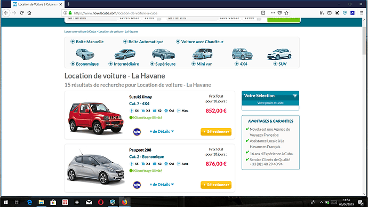Open the Library toolbar icon
Screen dimensions: 368x207
(322, 13)
